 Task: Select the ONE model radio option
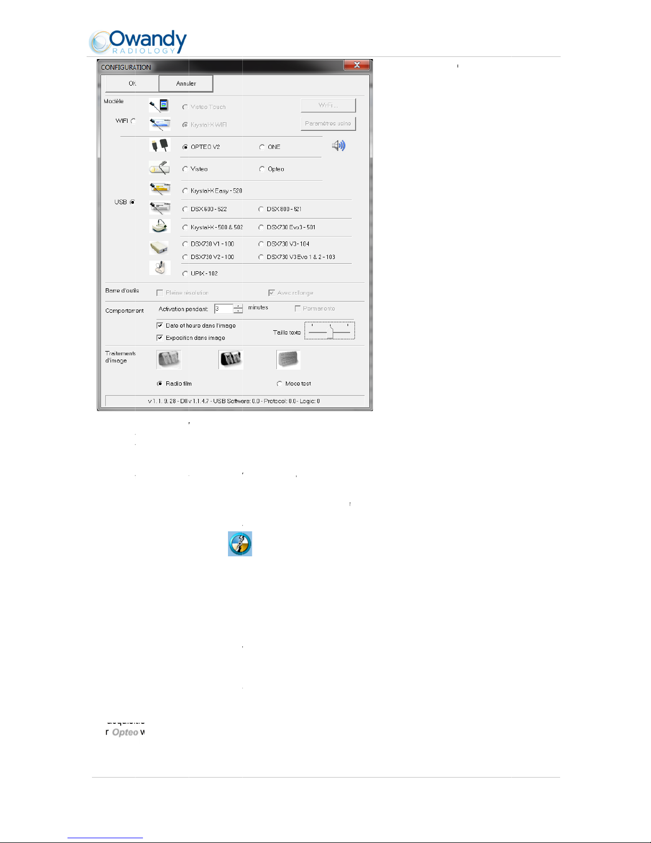pos(270,147)
